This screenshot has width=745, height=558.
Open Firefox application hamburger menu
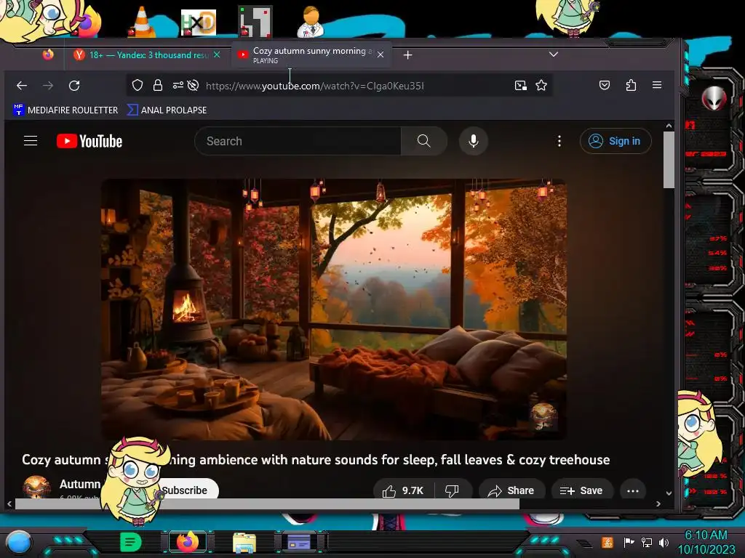(657, 85)
